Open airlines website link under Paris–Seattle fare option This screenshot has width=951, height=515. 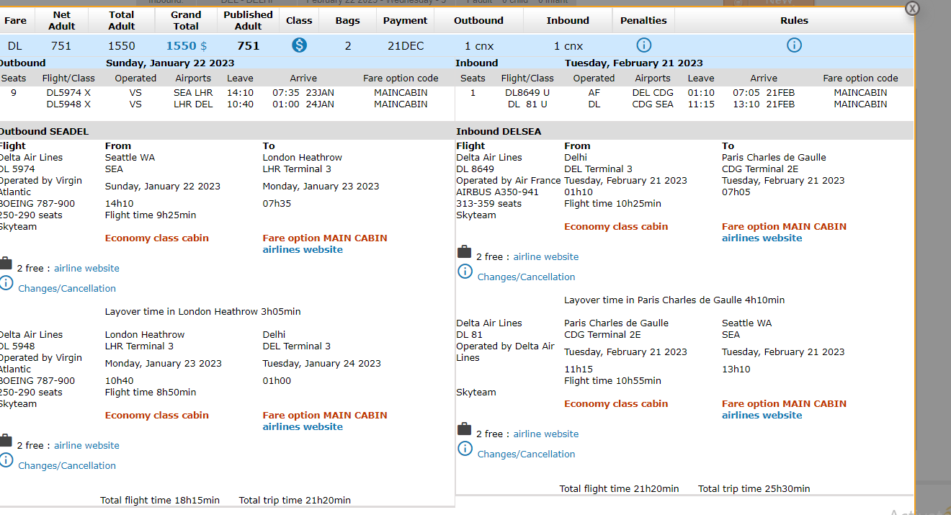point(762,416)
